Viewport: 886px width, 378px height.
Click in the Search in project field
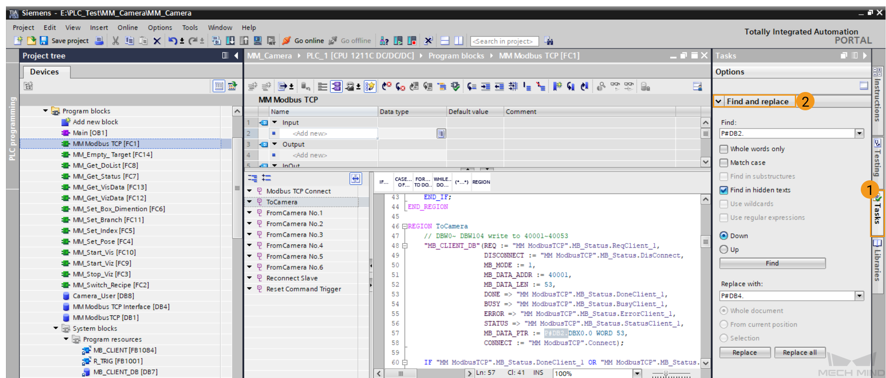(x=504, y=41)
